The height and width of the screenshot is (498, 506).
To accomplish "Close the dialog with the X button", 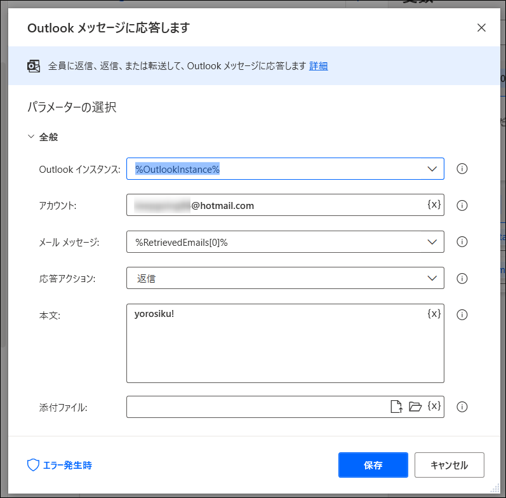I will (x=481, y=28).
